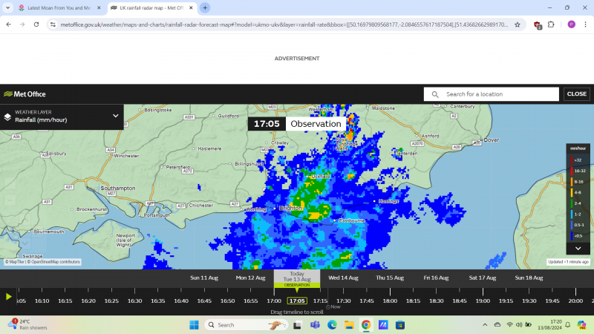The image size is (594, 334).
Task: Close the Latest Moan browser tab
Action: pos(99,7)
